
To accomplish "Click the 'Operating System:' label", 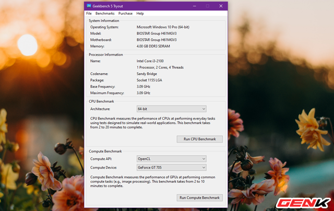I will point(104,27).
